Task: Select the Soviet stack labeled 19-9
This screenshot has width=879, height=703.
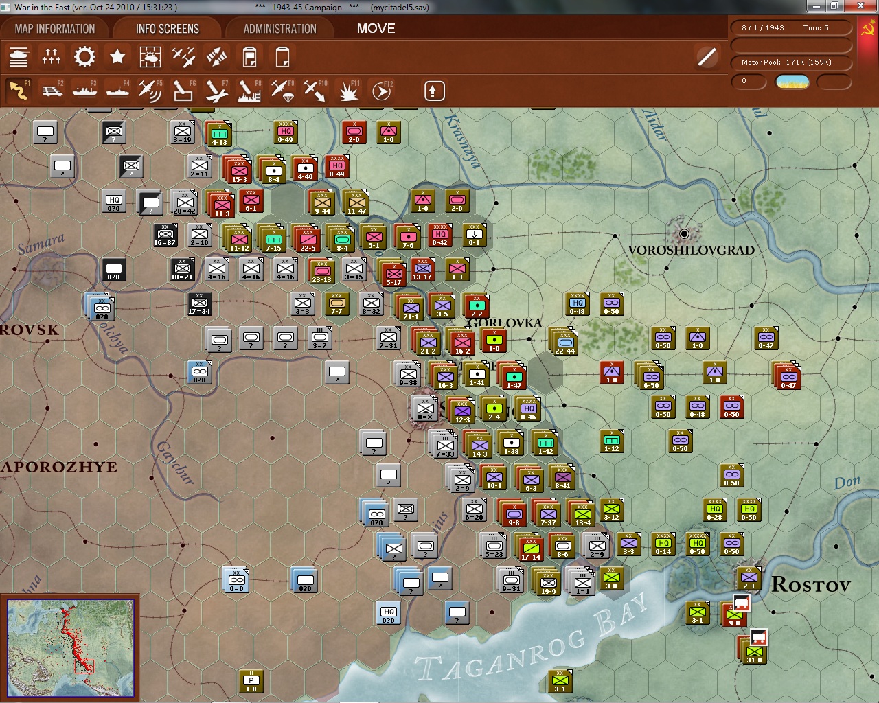Action: coord(548,583)
